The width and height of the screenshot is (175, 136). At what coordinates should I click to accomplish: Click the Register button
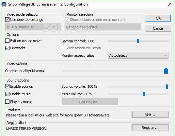150,128
